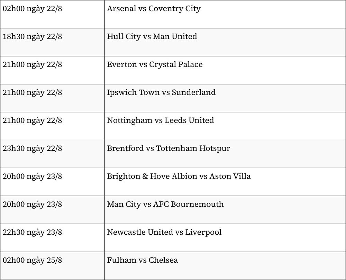Click the time cell beside Man City match
Image resolution: width=346 pixels, height=280 pixels.
click(x=52, y=210)
